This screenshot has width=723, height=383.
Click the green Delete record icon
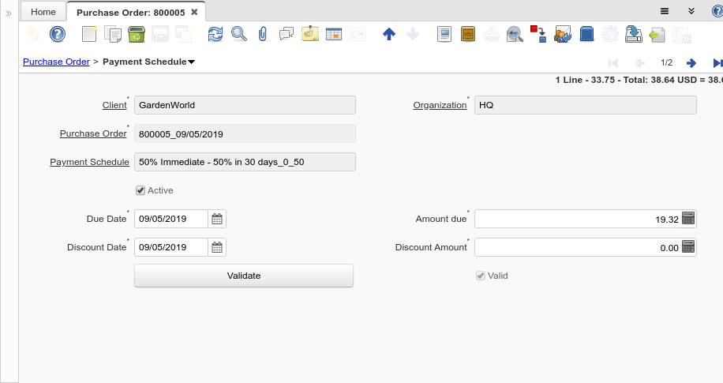click(x=136, y=34)
